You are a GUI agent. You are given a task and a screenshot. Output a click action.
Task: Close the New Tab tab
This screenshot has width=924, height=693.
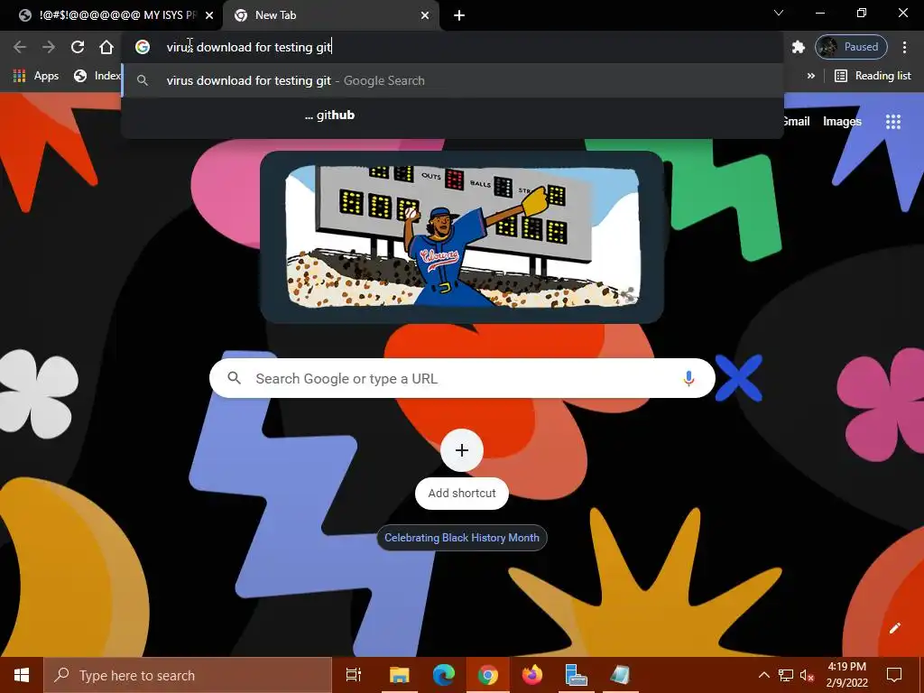coord(425,15)
